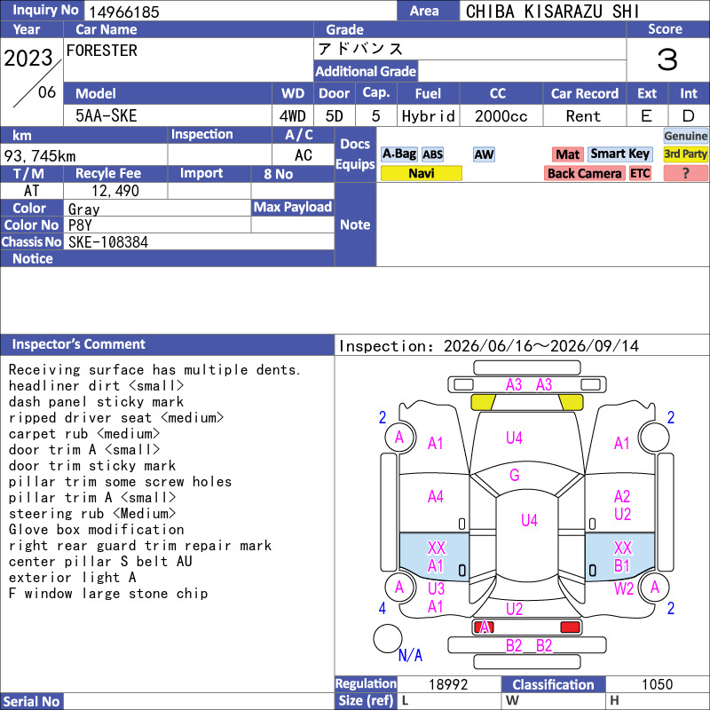Click the Back Camera badge
The image size is (710, 710).
[x=584, y=173]
